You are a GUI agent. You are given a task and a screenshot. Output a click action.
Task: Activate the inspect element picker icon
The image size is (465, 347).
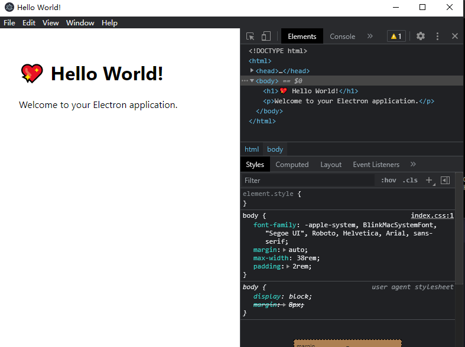click(x=250, y=36)
